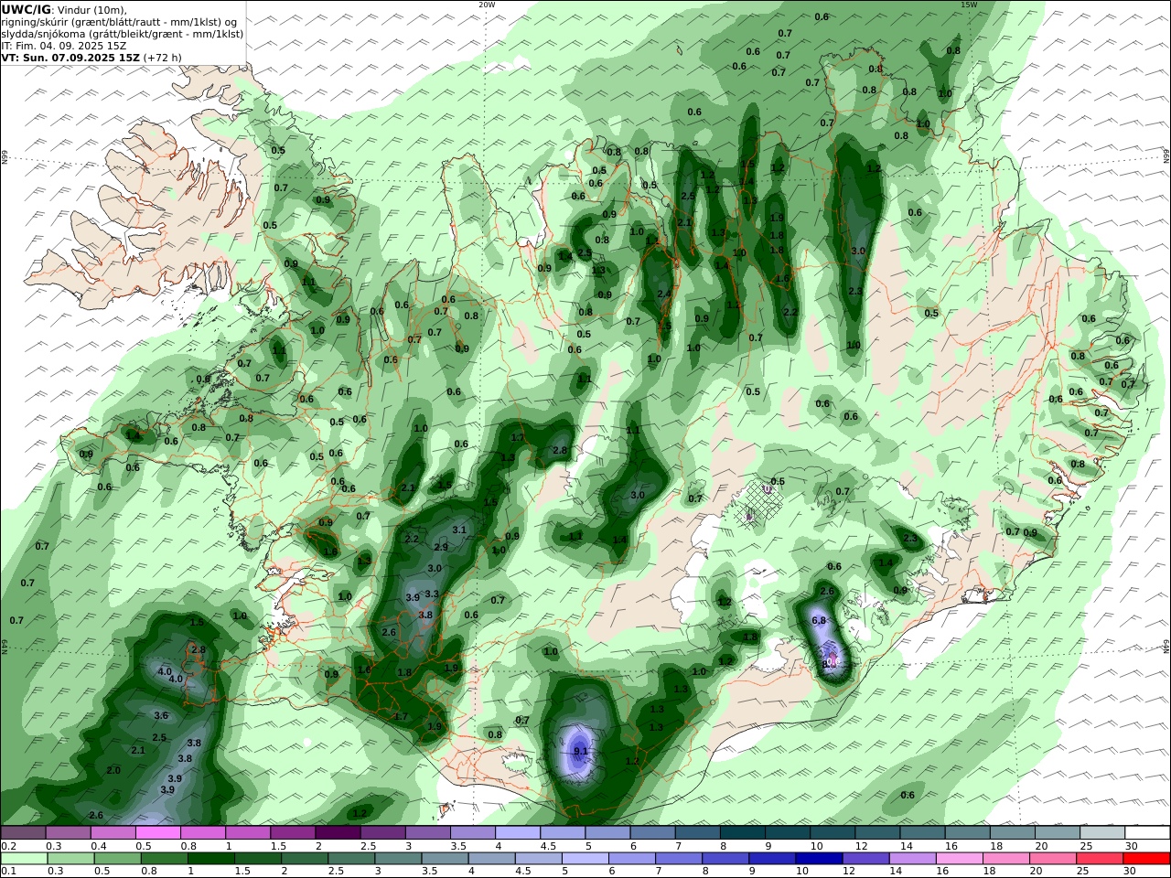Screen dimensions: 1171x878
Task: Click the 6.8 precipitation value on the map
Action: tap(819, 620)
